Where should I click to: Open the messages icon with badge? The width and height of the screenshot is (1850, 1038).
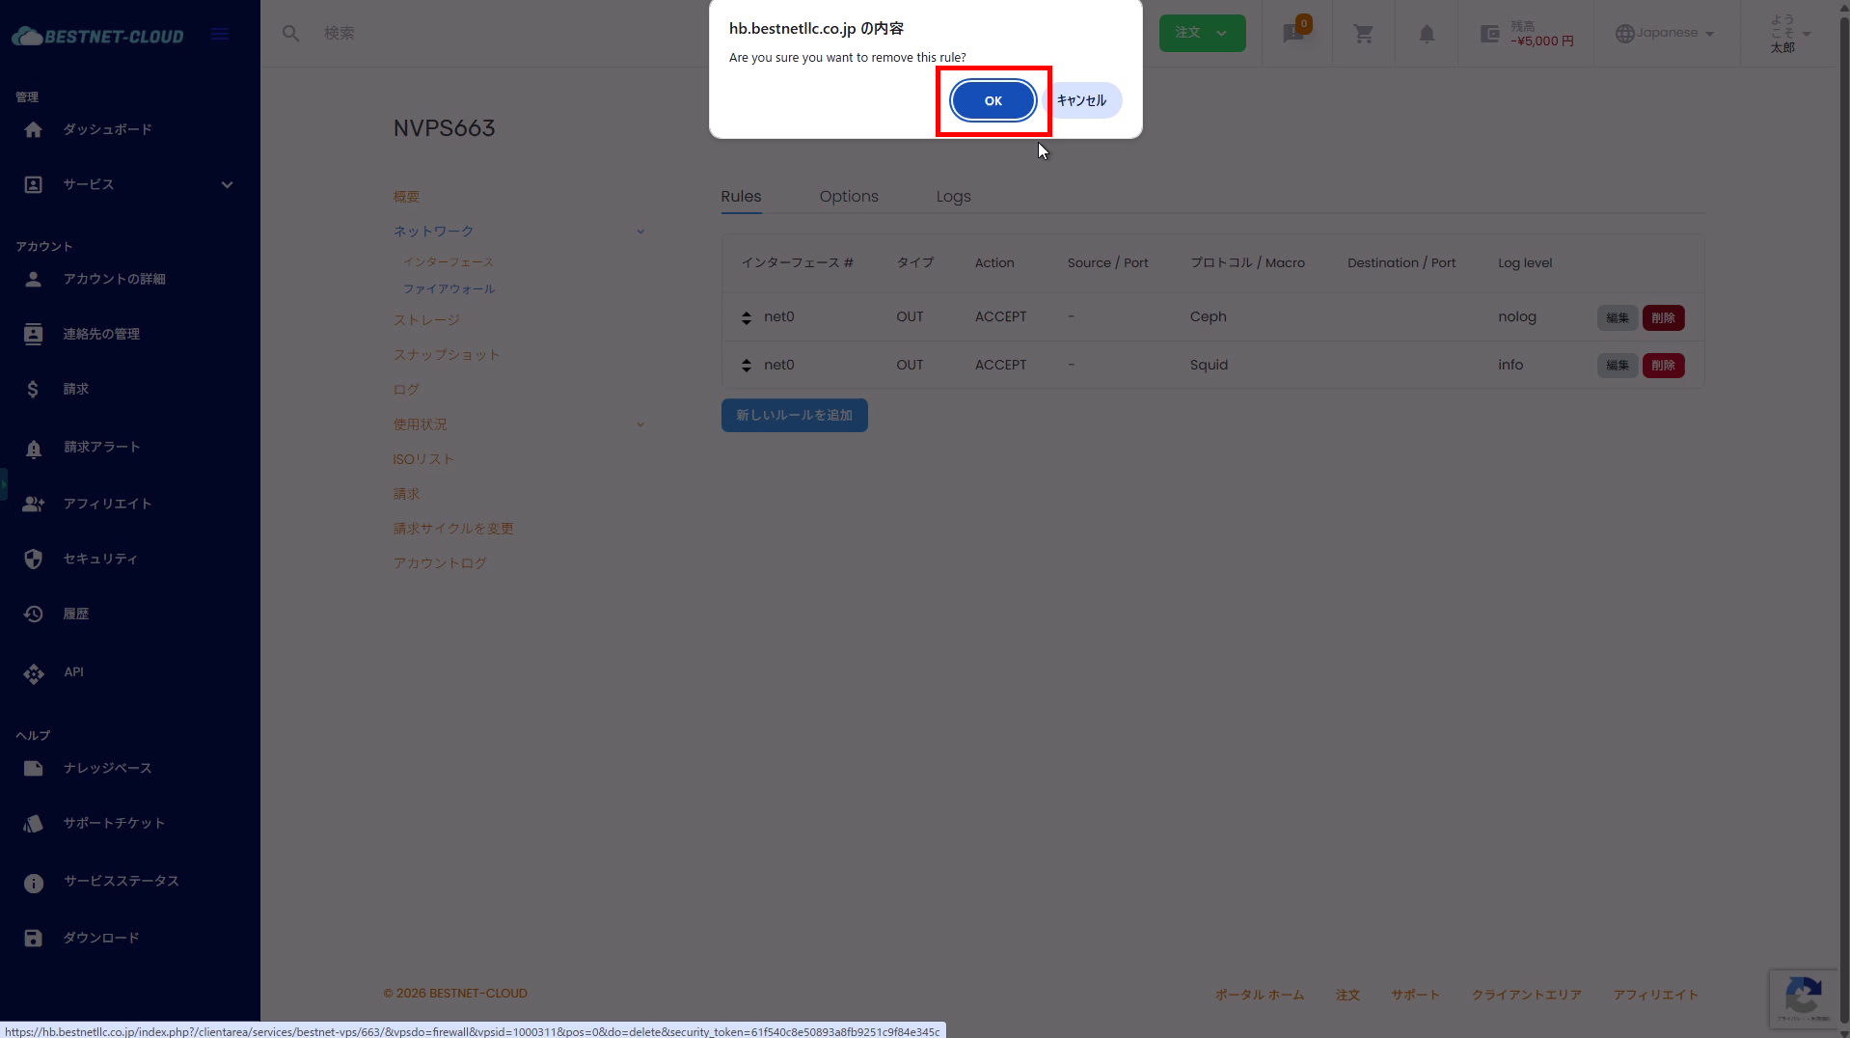tap(1294, 34)
